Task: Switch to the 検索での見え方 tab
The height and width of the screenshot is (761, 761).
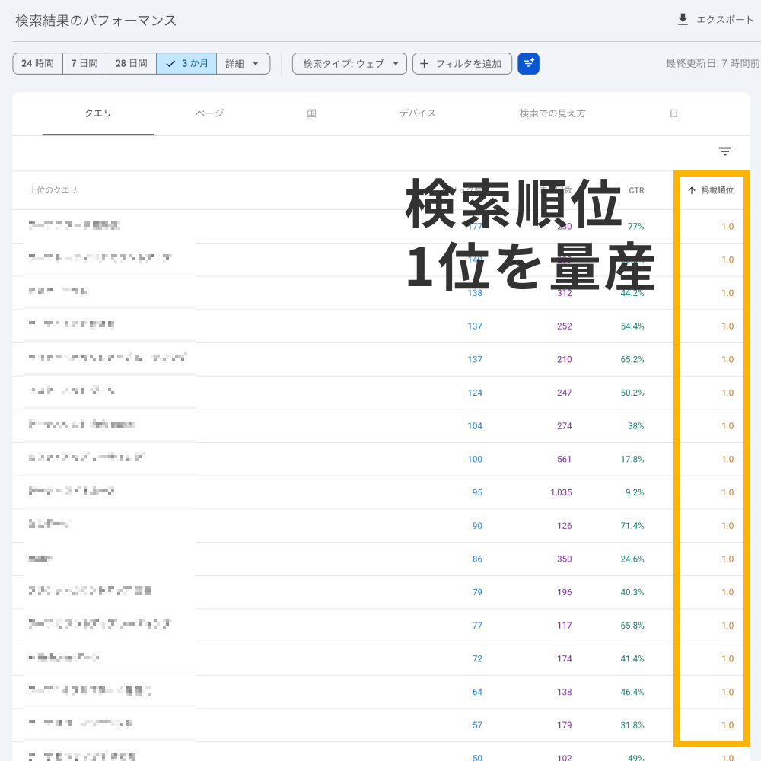Action: tap(552, 113)
